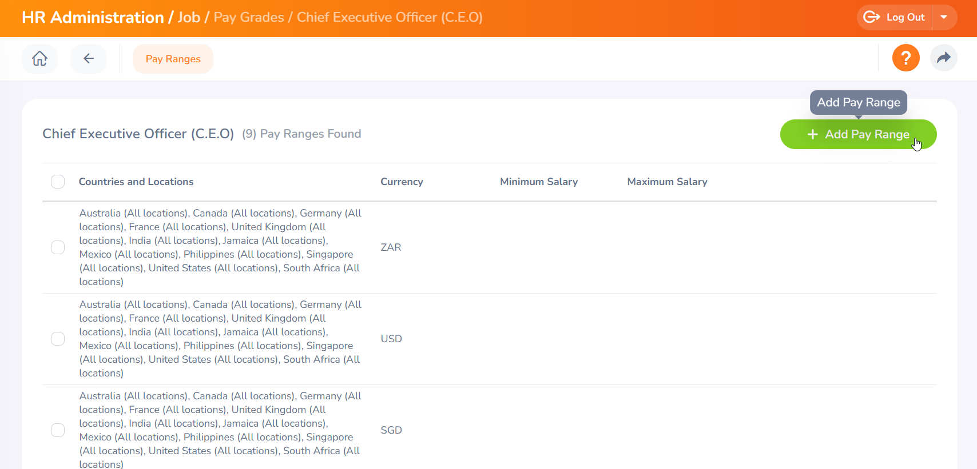Tick the SGD pay range checkbox
Image resolution: width=977 pixels, height=469 pixels.
coord(58,430)
